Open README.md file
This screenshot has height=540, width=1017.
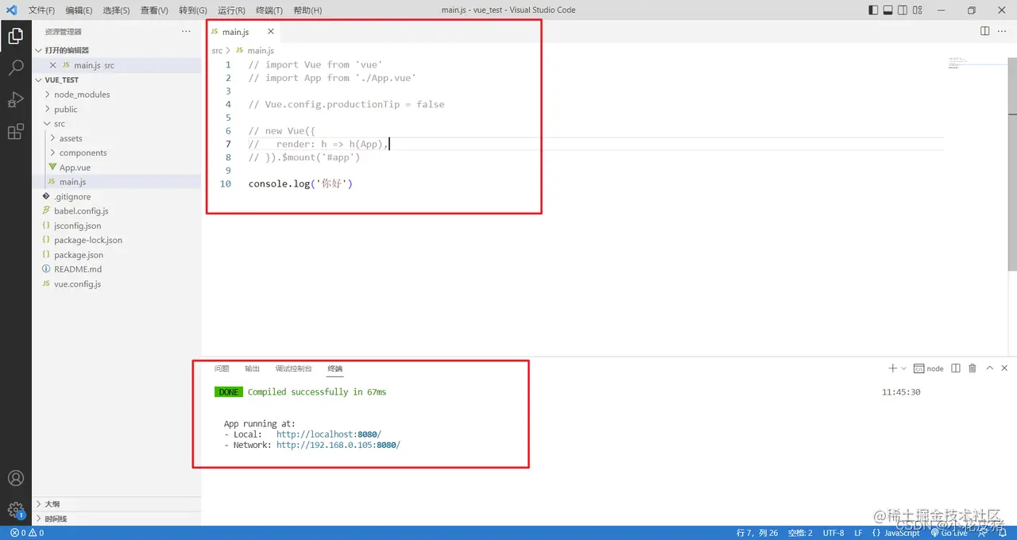(x=117, y=269)
